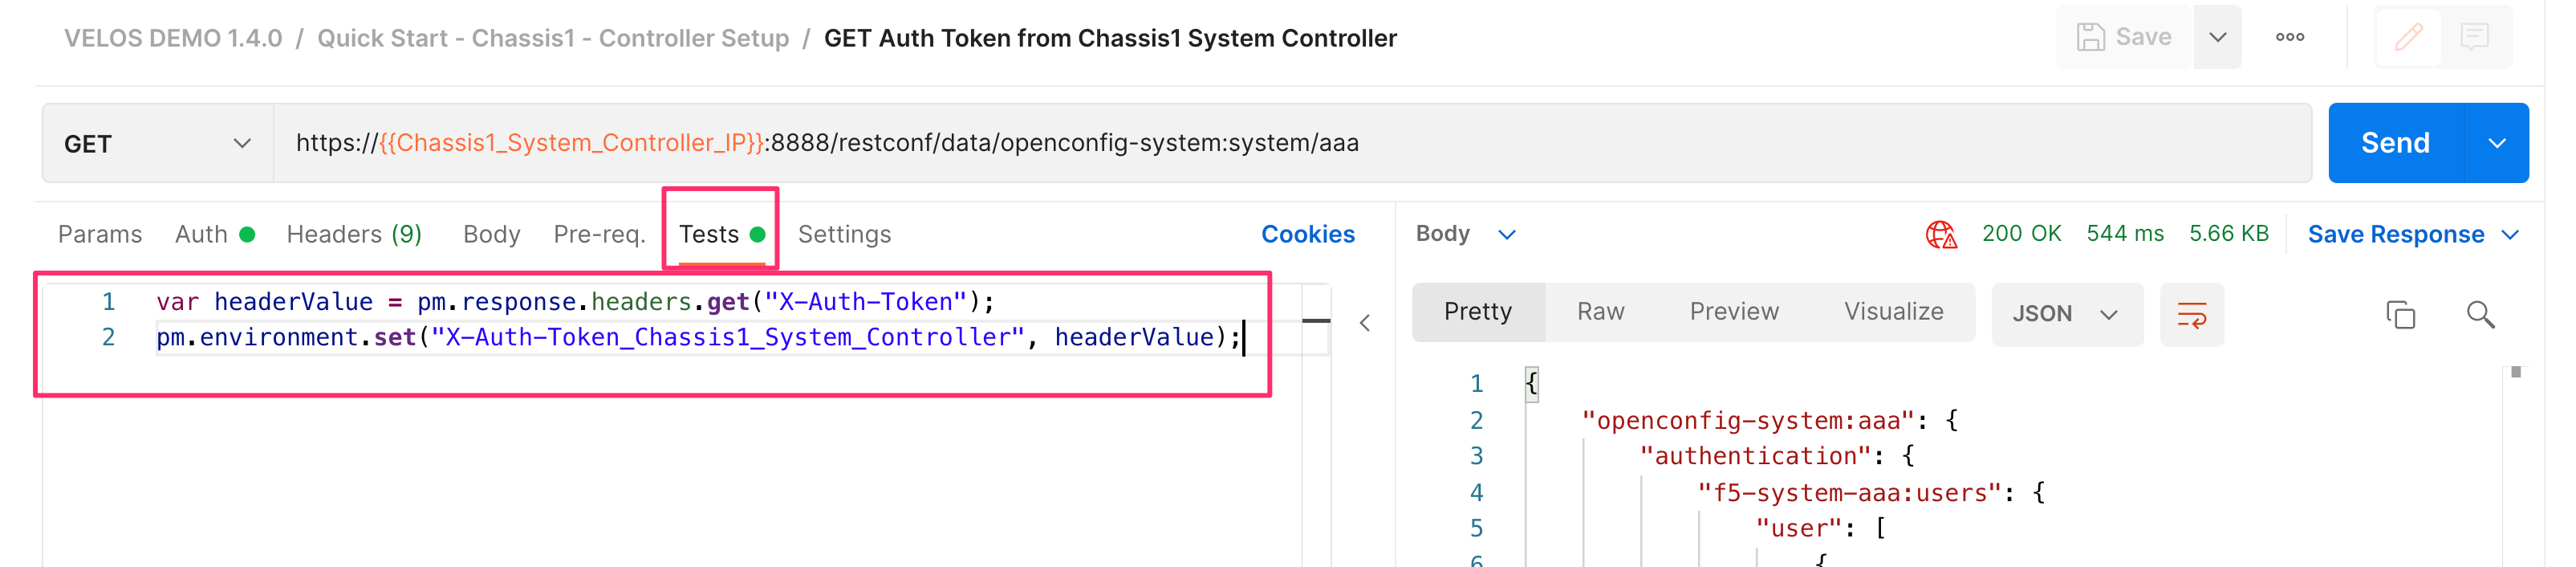
Task: Expand the Send button options arrow
Action: click(x=2497, y=143)
